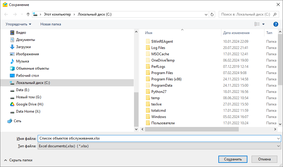Viewport: 283px width, 167px height.
Task: Open the help question mark icon
Action: (276, 24)
